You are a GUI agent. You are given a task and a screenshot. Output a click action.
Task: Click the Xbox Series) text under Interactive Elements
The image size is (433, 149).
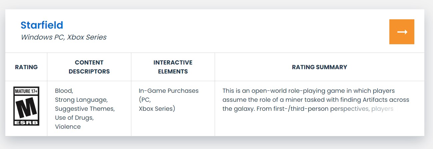coord(157,109)
